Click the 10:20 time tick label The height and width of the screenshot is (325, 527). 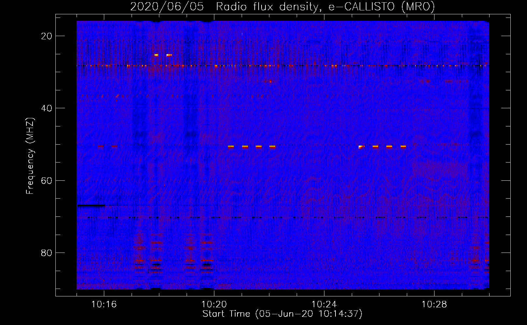[214, 305]
